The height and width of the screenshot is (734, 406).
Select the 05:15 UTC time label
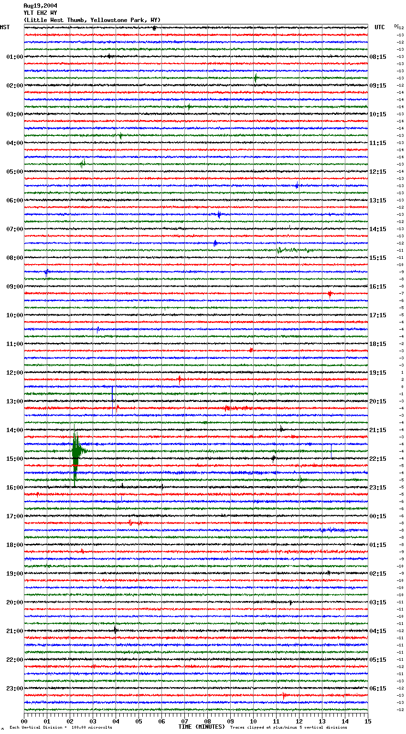coord(378,660)
